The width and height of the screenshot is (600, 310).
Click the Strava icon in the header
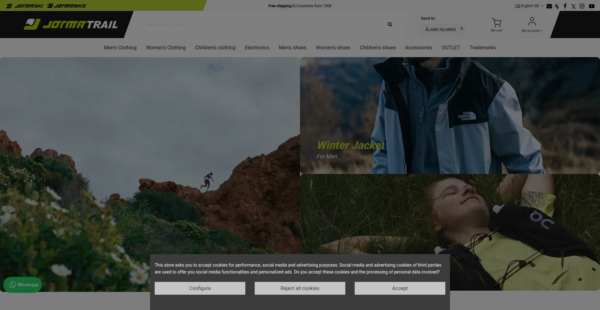[557, 6]
